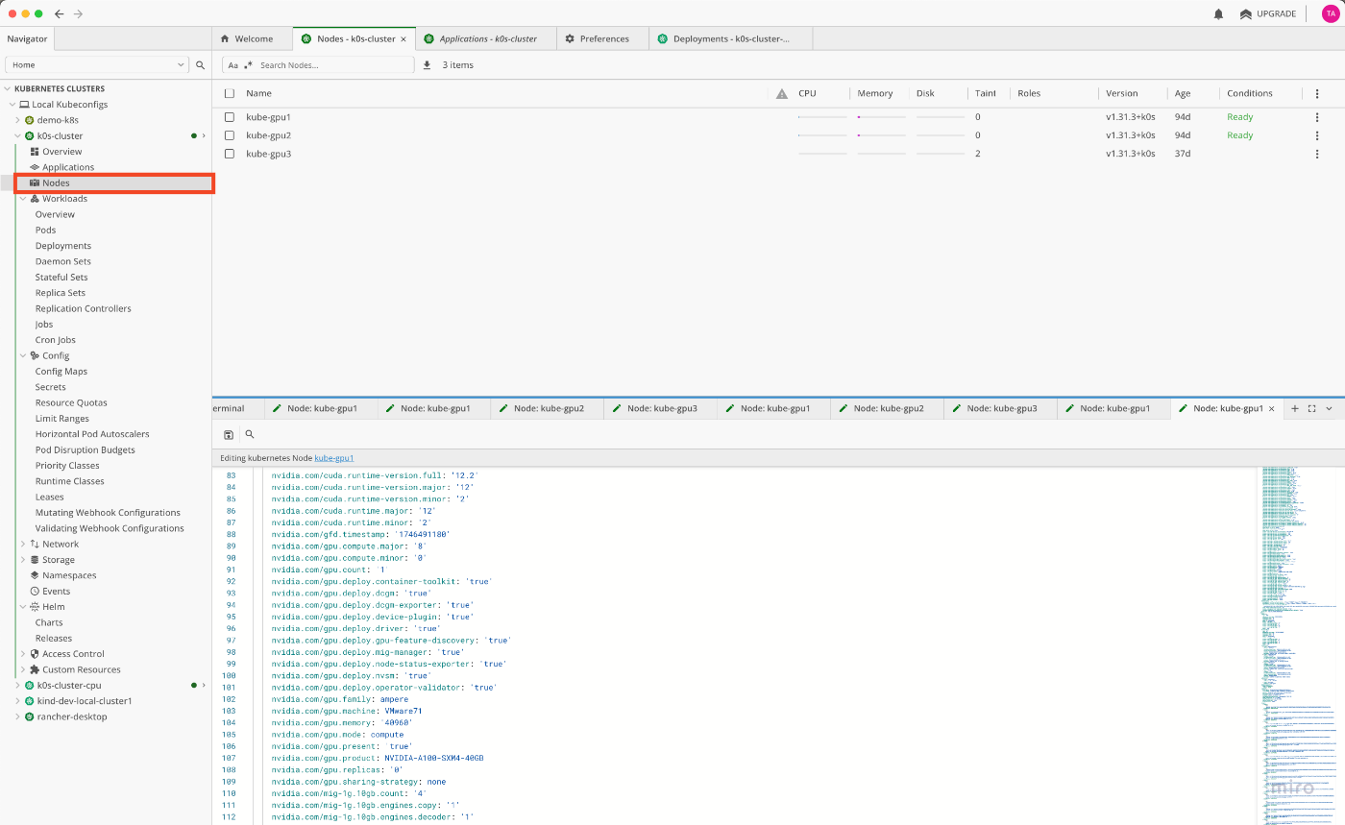Expand the Network section
This screenshot has height=825, width=1345.
click(x=23, y=544)
